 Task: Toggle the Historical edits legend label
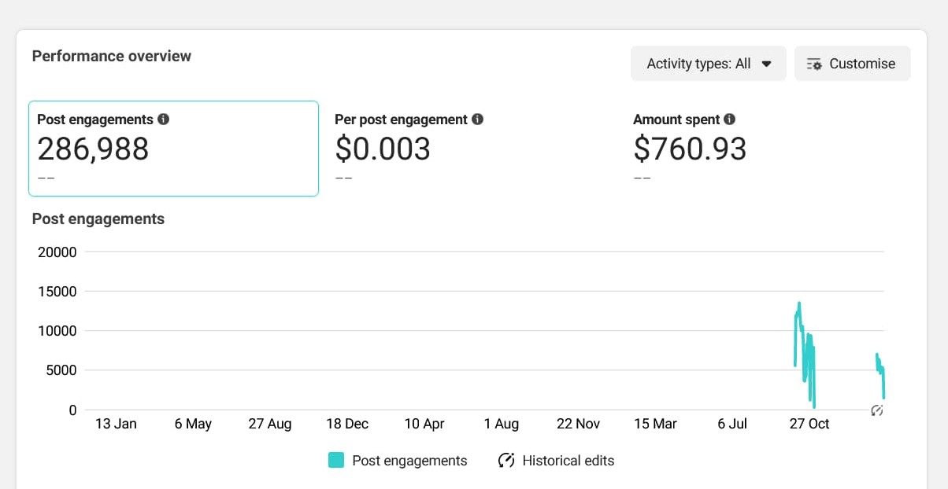coord(568,461)
